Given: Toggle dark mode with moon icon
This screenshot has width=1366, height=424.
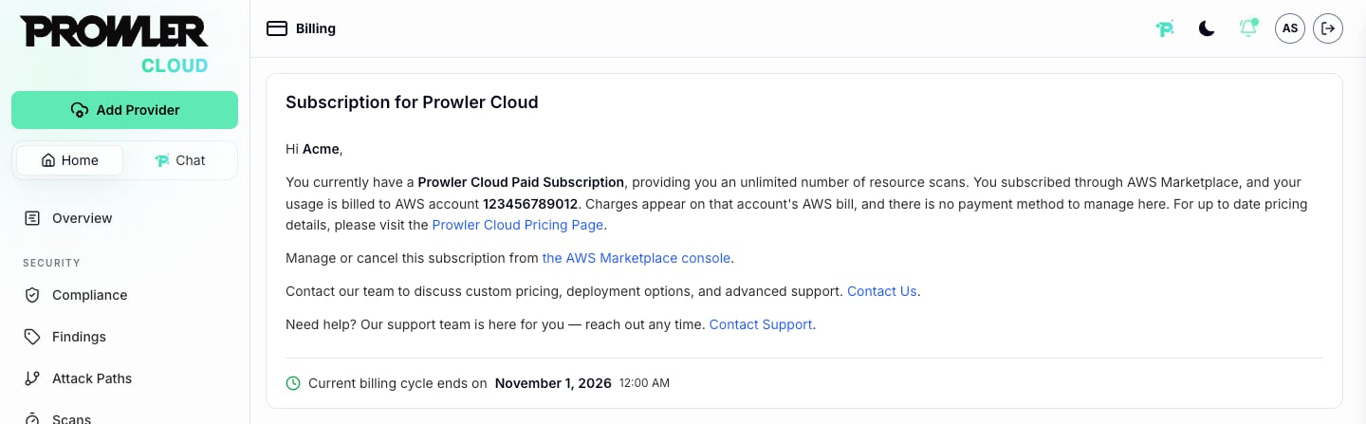Looking at the screenshot, I should pyautogui.click(x=1207, y=28).
